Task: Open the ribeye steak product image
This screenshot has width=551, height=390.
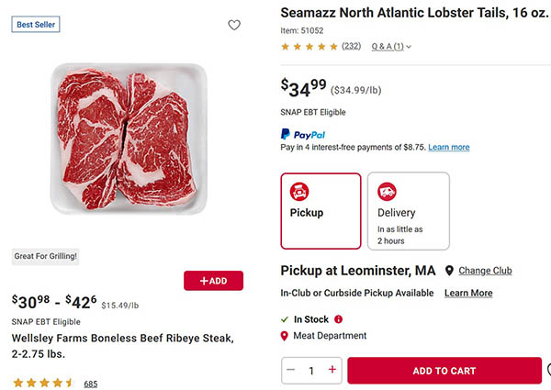Action: point(123,139)
